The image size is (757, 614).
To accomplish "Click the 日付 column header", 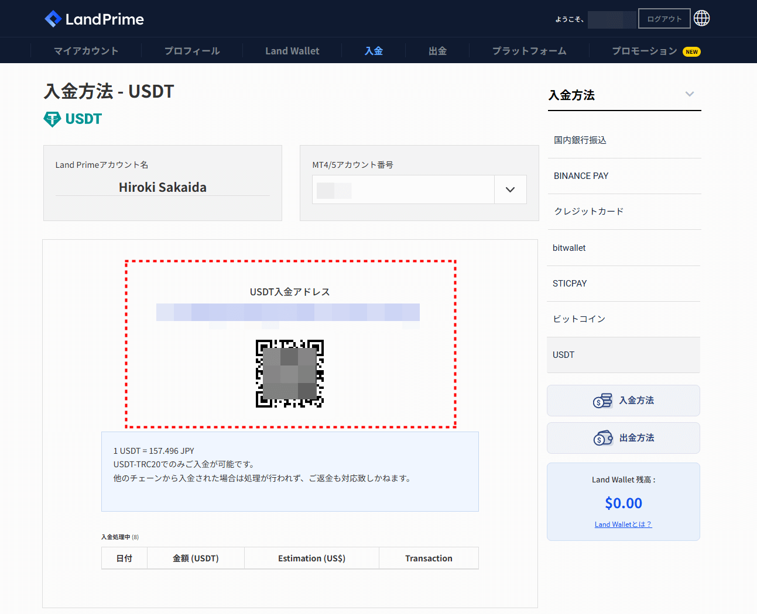I will click(x=124, y=558).
